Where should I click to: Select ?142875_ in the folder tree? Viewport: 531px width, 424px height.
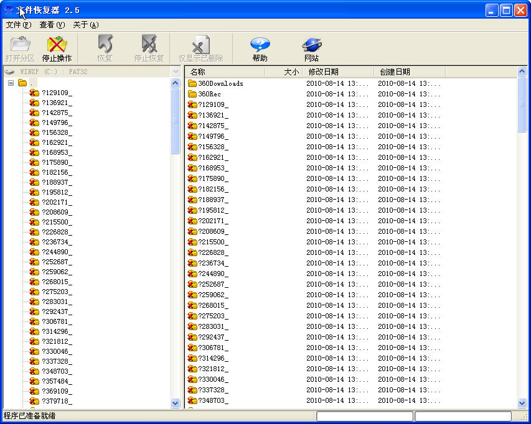(x=57, y=113)
